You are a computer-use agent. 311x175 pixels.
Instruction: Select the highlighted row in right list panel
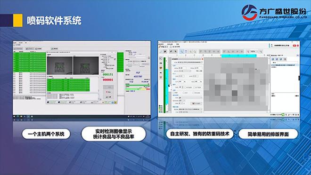coord(285,65)
